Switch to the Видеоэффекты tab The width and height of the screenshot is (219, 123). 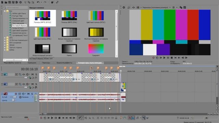point(64,63)
